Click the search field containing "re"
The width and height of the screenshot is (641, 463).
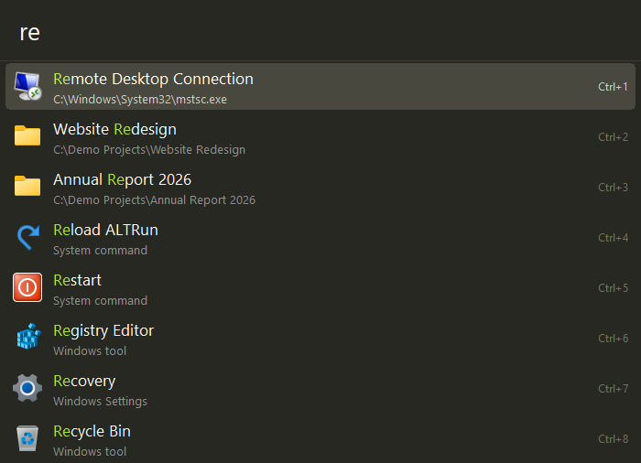coord(320,32)
